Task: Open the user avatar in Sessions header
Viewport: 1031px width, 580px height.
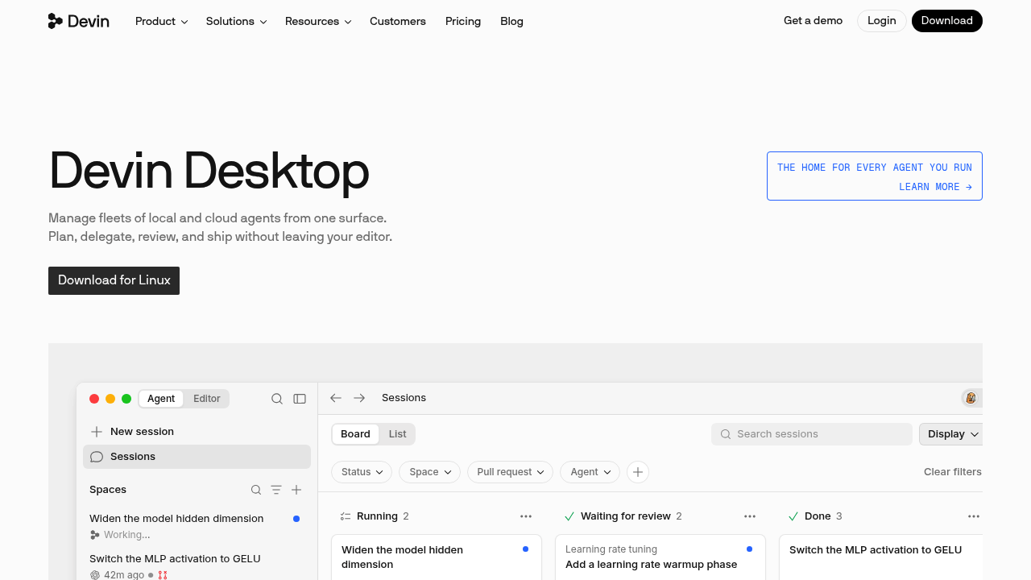Action: pyautogui.click(x=971, y=398)
